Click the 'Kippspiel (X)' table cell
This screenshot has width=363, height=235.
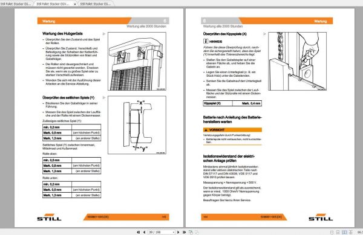point(218,103)
